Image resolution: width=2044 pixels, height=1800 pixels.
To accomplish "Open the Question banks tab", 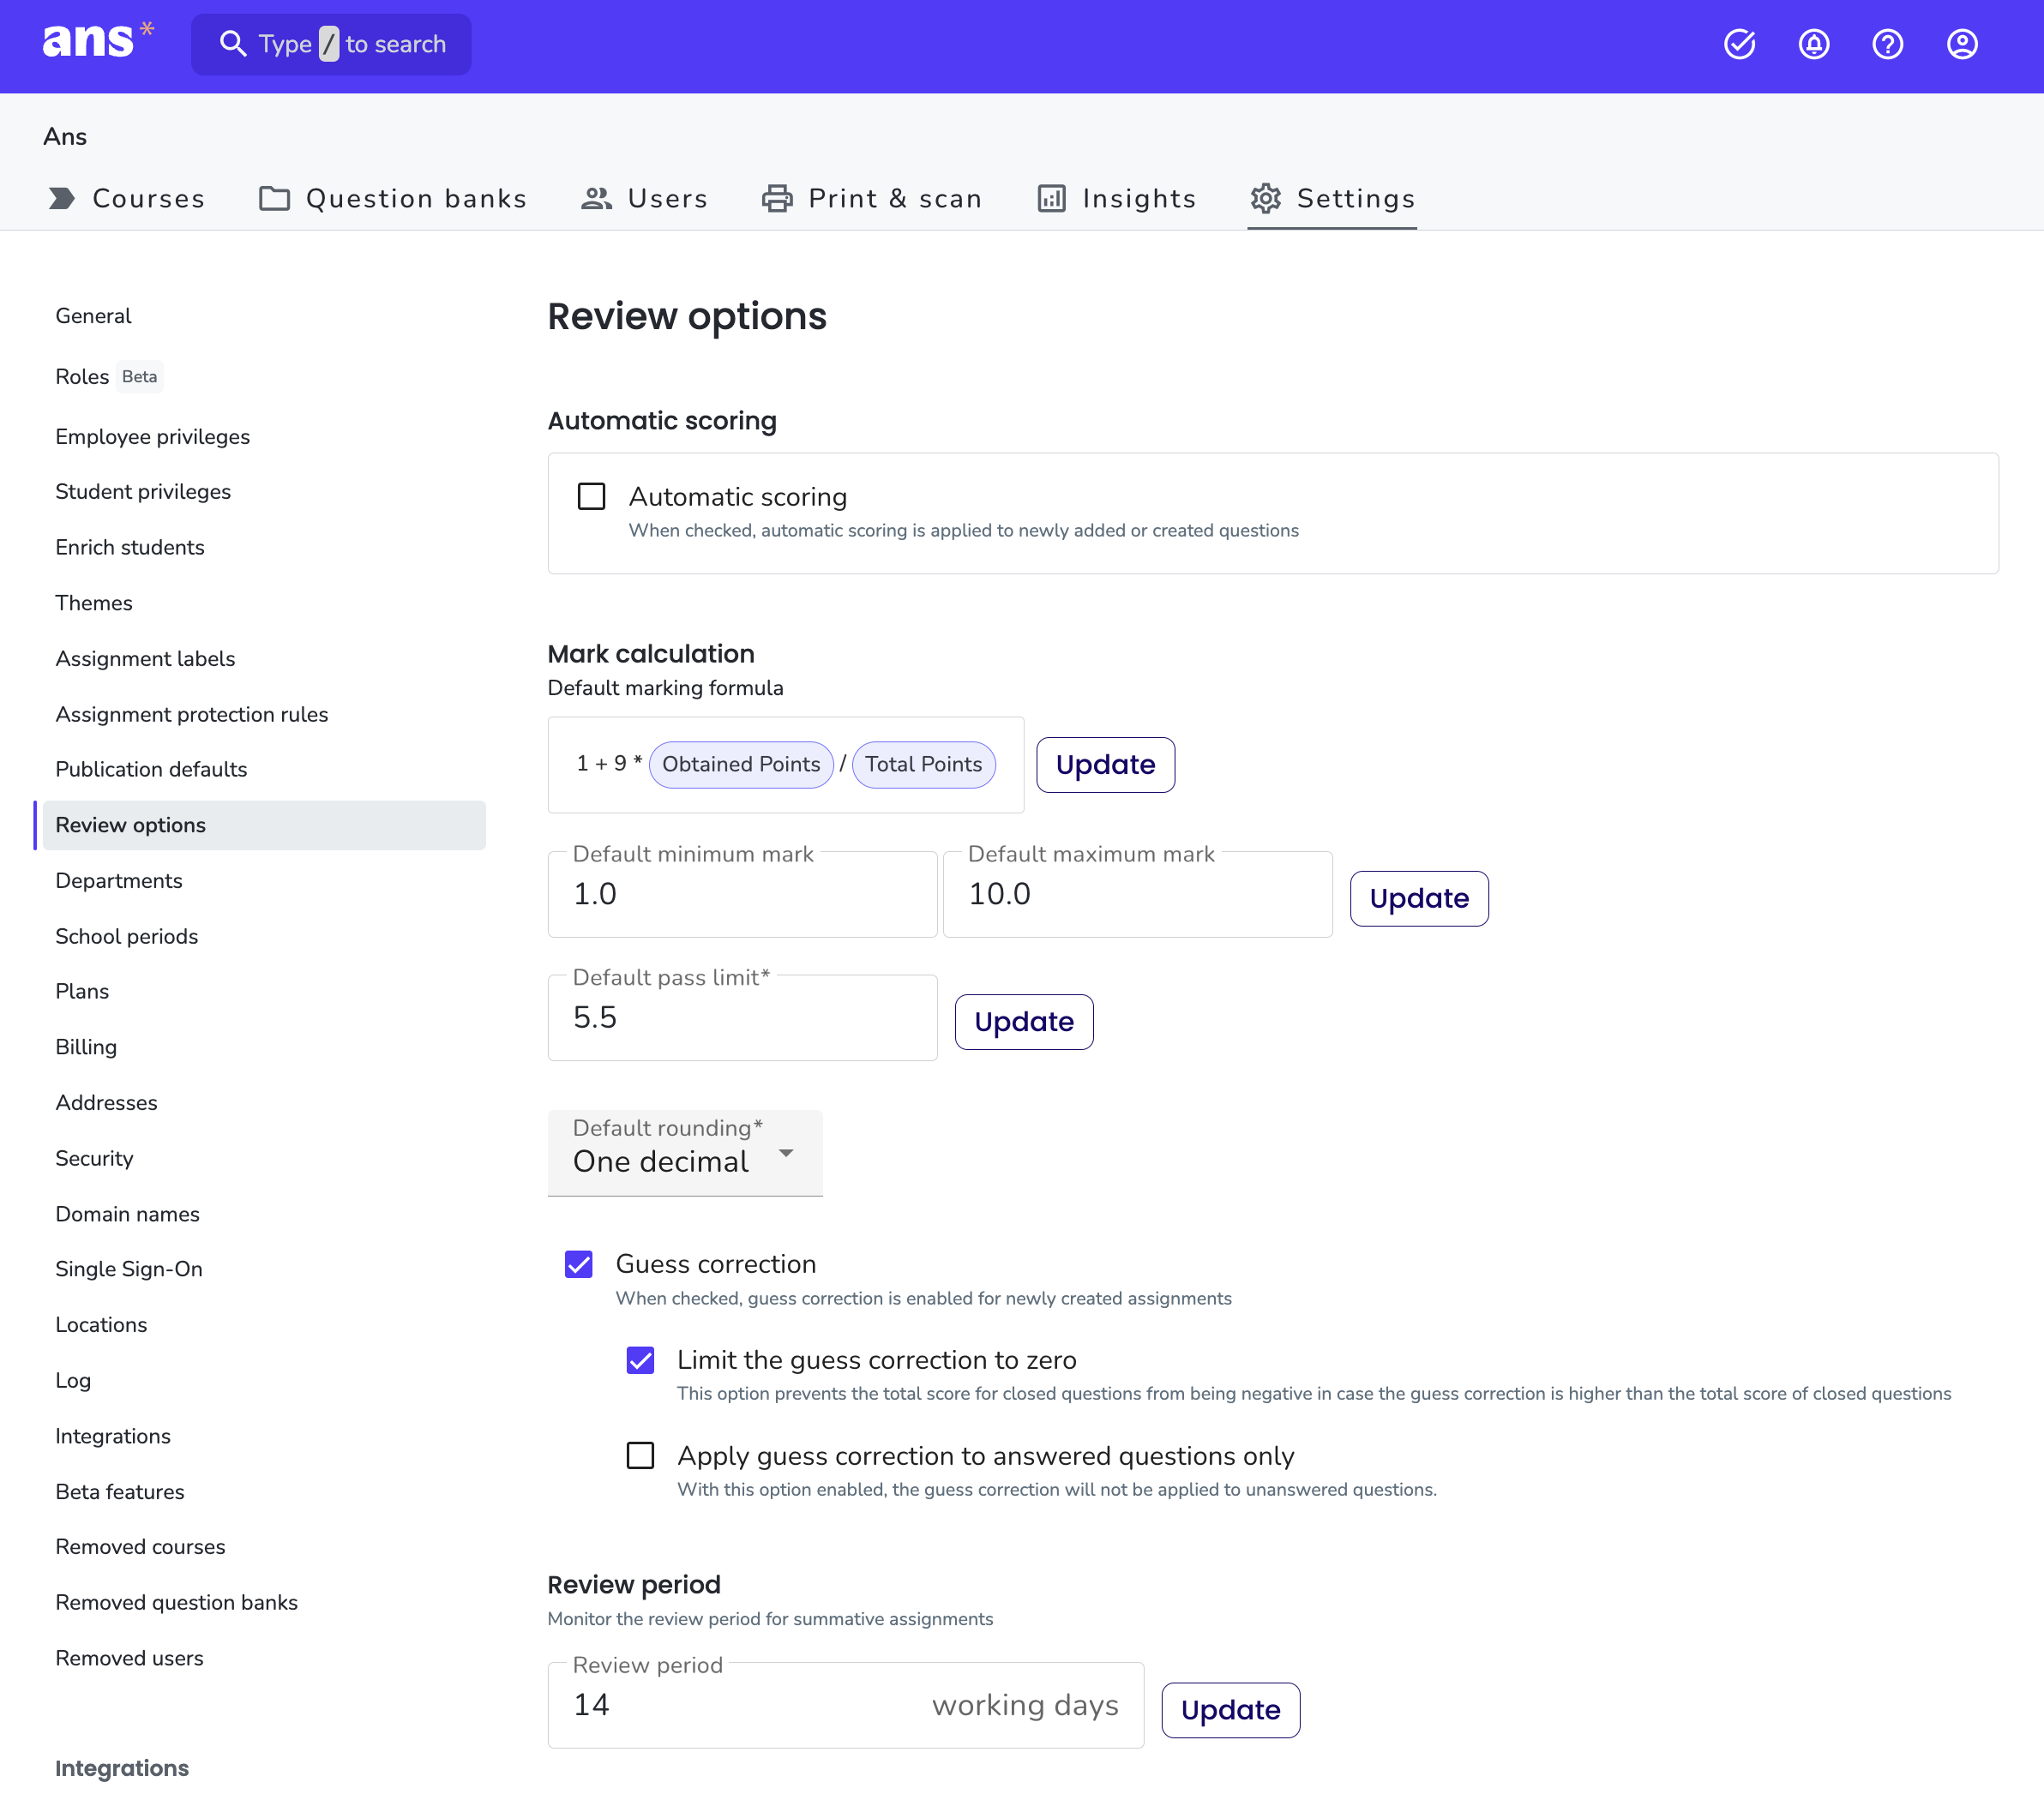I will pos(392,198).
